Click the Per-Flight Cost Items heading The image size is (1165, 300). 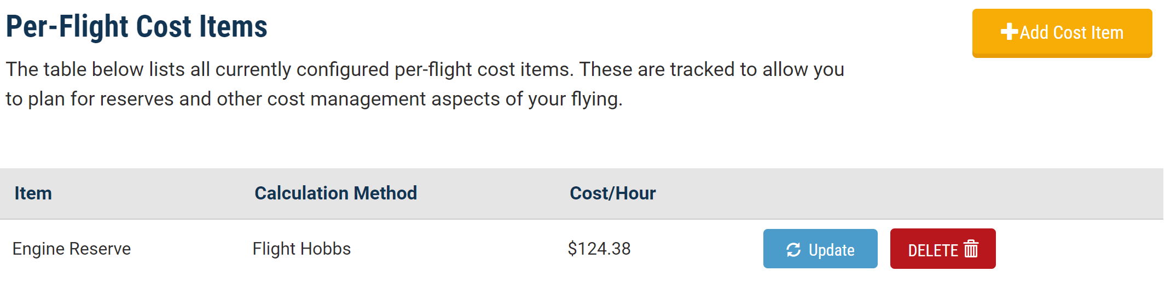[136, 26]
